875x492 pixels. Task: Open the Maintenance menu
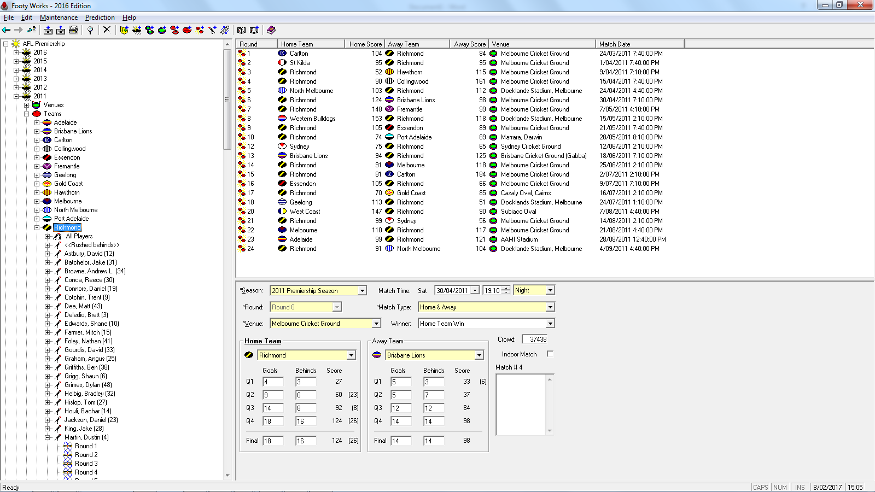[x=59, y=17]
